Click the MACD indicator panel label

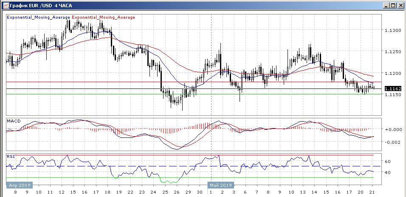coord(14,121)
